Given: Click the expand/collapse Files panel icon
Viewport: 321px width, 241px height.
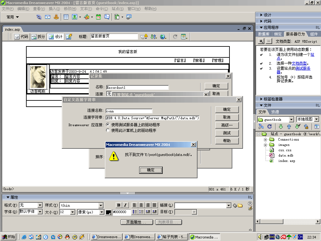Looking at the screenshot, I should (x=317, y=126).
